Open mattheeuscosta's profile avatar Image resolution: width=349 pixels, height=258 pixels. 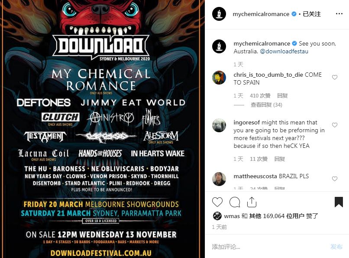tap(219, 179)
